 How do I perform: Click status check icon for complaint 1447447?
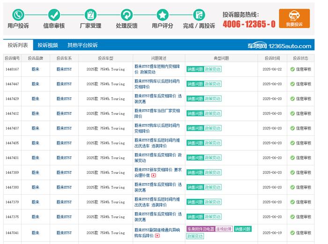coord(292,84)
